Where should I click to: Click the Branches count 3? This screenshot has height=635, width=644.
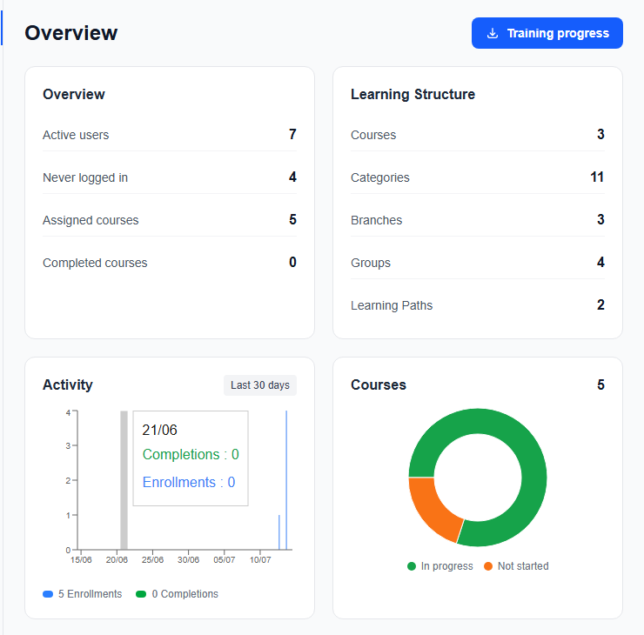600,219
